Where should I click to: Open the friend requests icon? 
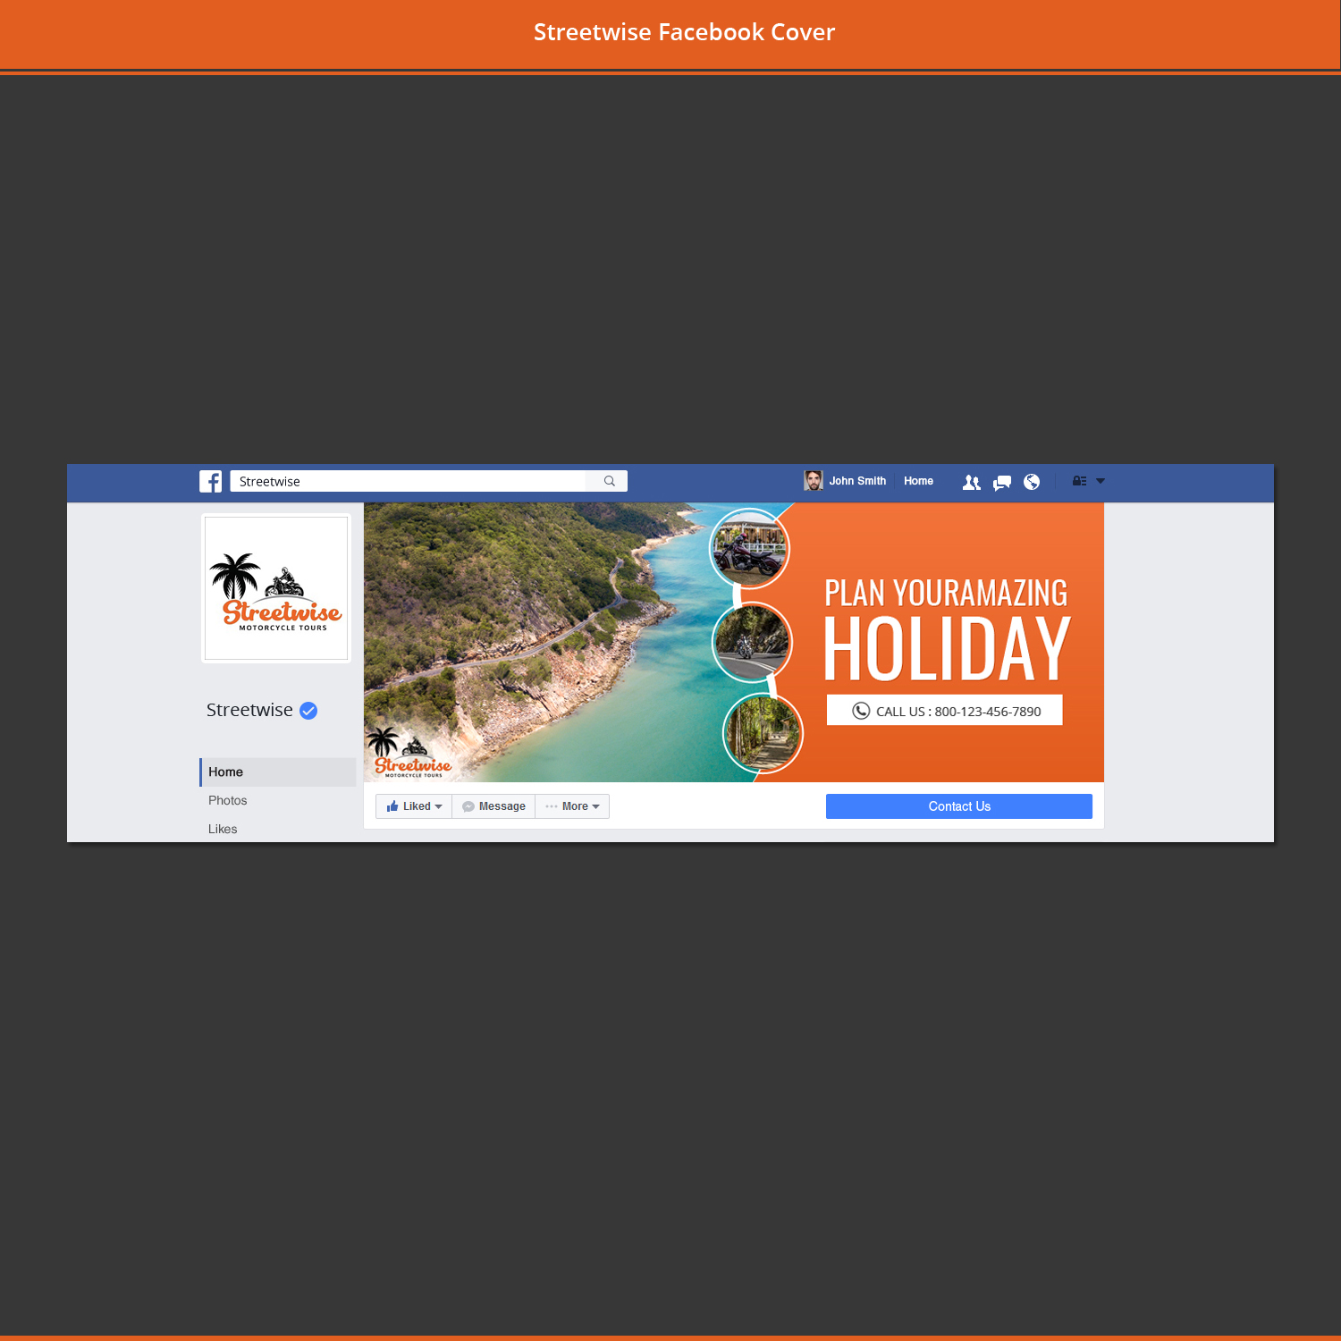[x=971, y=482]
